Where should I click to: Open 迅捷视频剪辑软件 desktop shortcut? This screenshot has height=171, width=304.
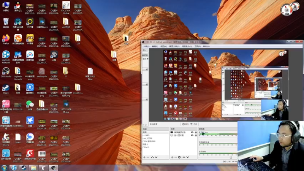pyautogui.click(x=18, y=57)
